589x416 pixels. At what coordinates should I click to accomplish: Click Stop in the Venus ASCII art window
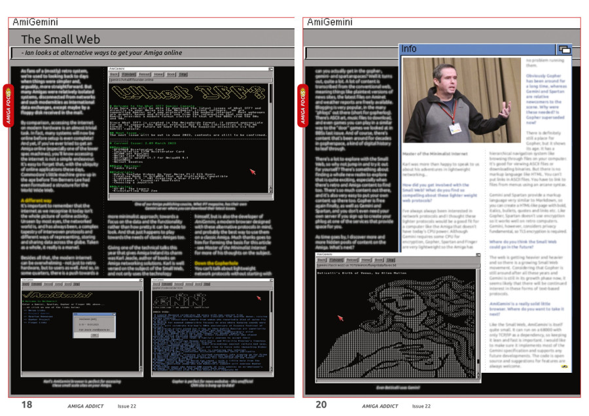[391, 260]
